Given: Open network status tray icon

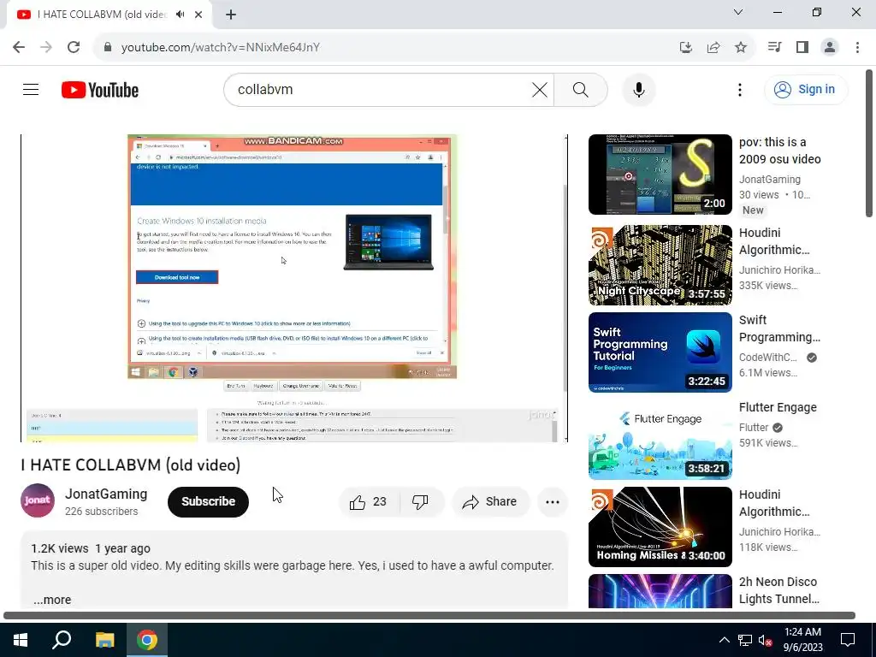Looking at the screenshot, I should [x=745, y=640].
